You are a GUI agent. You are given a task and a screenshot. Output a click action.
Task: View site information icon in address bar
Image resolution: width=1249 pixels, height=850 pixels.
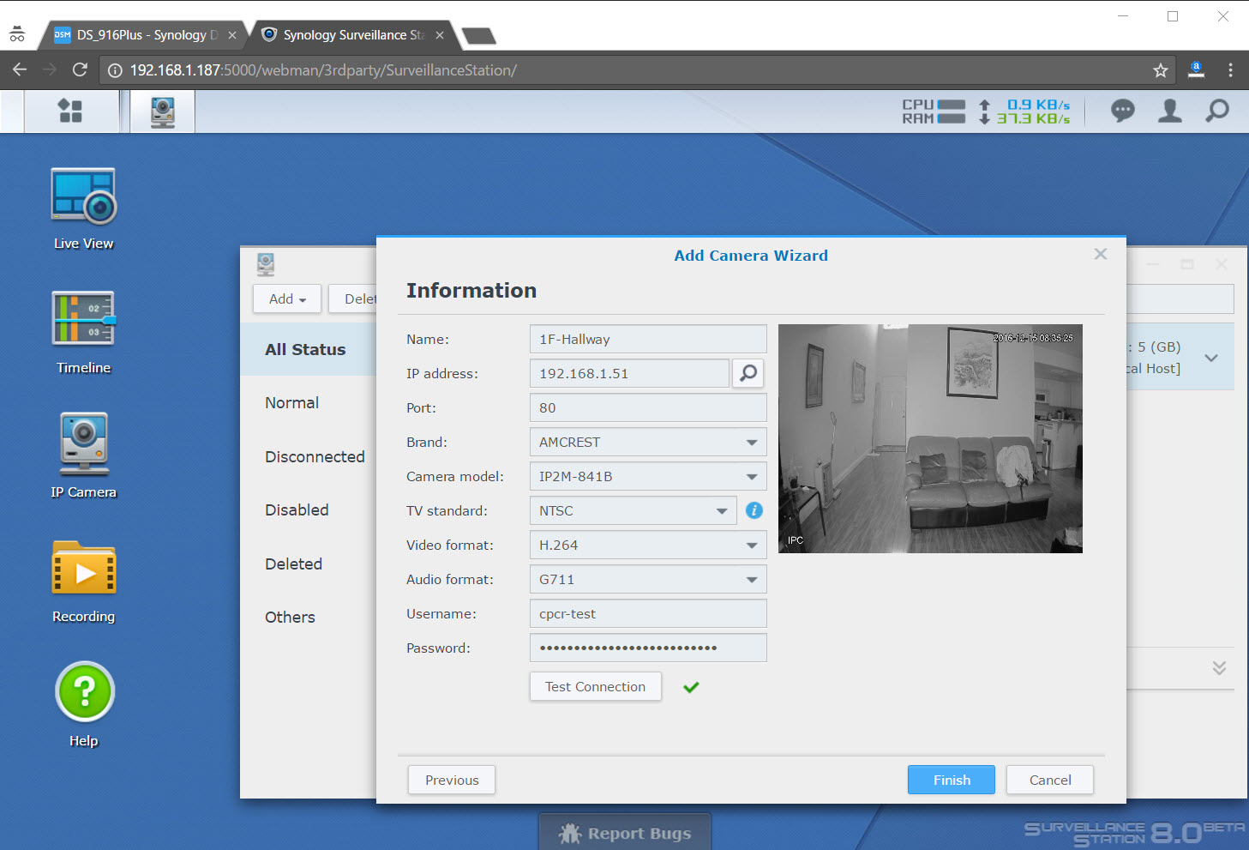pos(115,70)
